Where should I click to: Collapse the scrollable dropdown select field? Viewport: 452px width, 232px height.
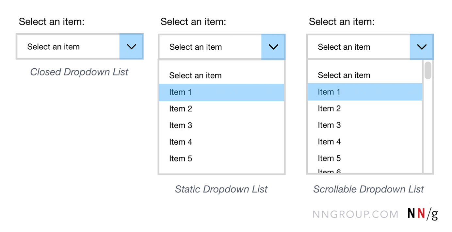coord(358,47)
